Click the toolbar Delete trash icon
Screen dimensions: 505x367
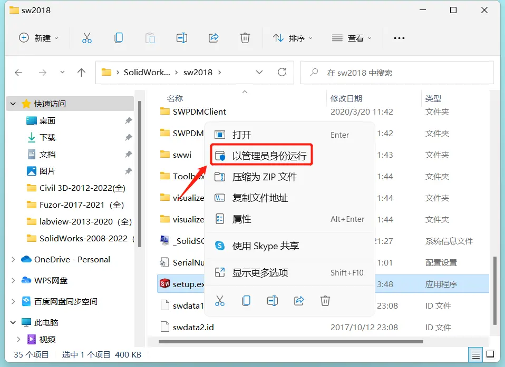[245, 38]
